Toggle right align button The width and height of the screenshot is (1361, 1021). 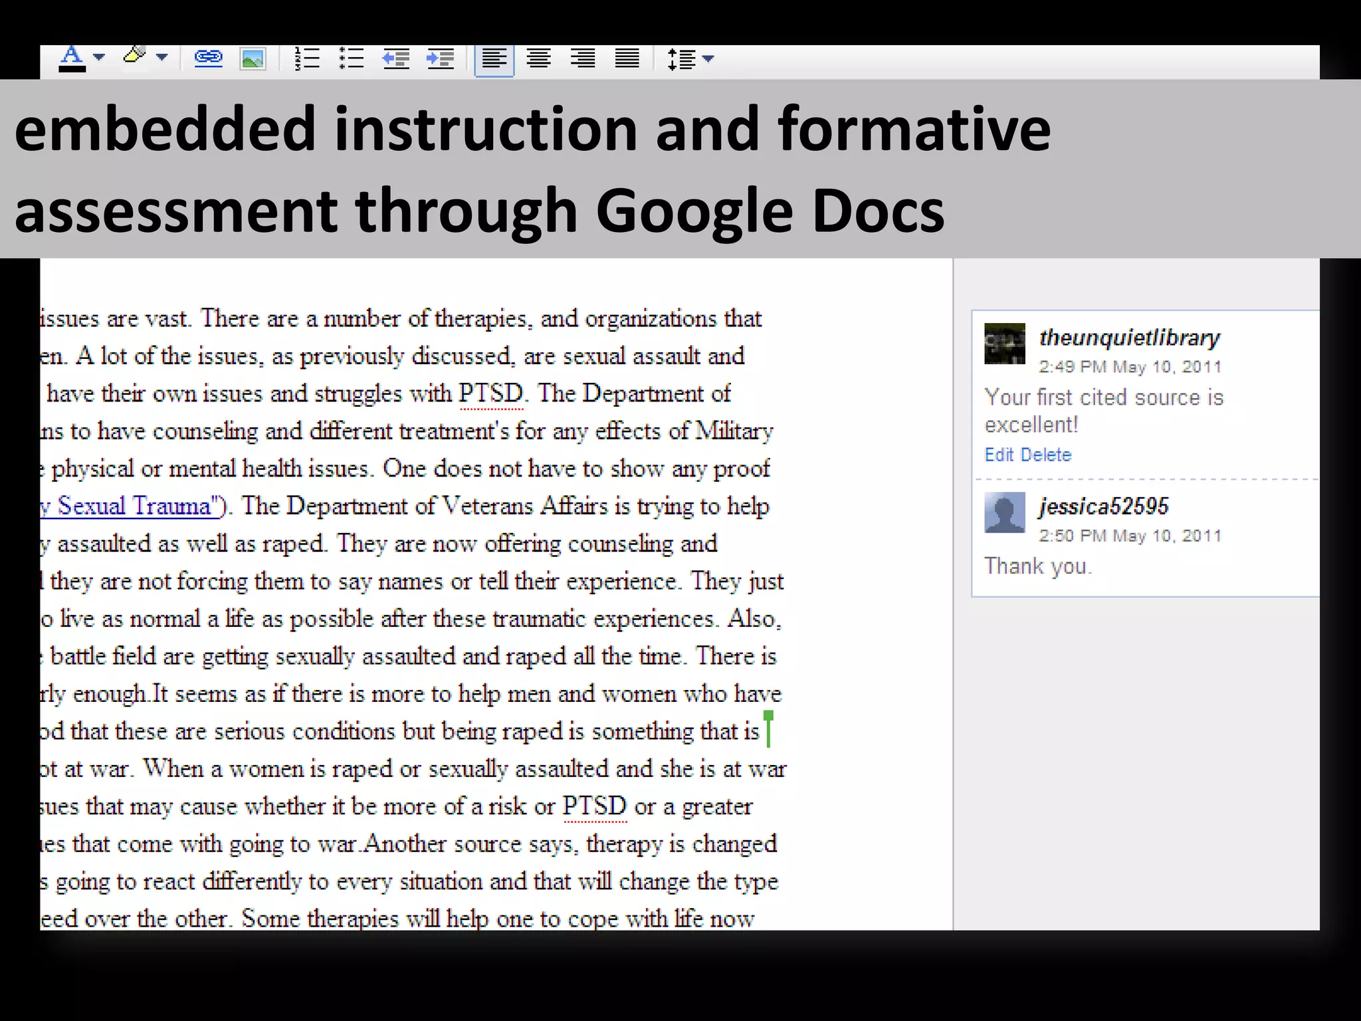583,59
